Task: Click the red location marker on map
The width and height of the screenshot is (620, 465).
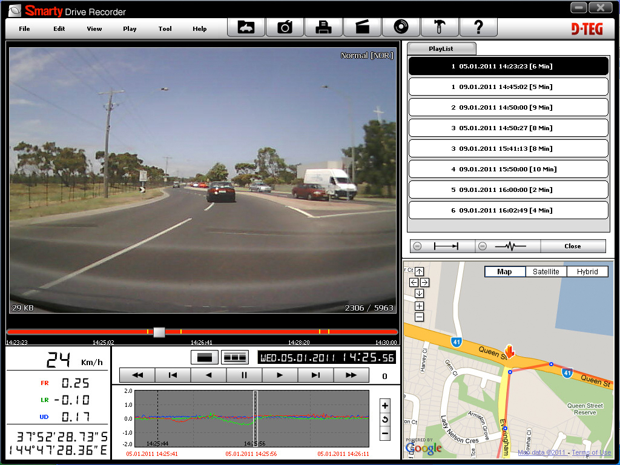Action: pos(510,351)
